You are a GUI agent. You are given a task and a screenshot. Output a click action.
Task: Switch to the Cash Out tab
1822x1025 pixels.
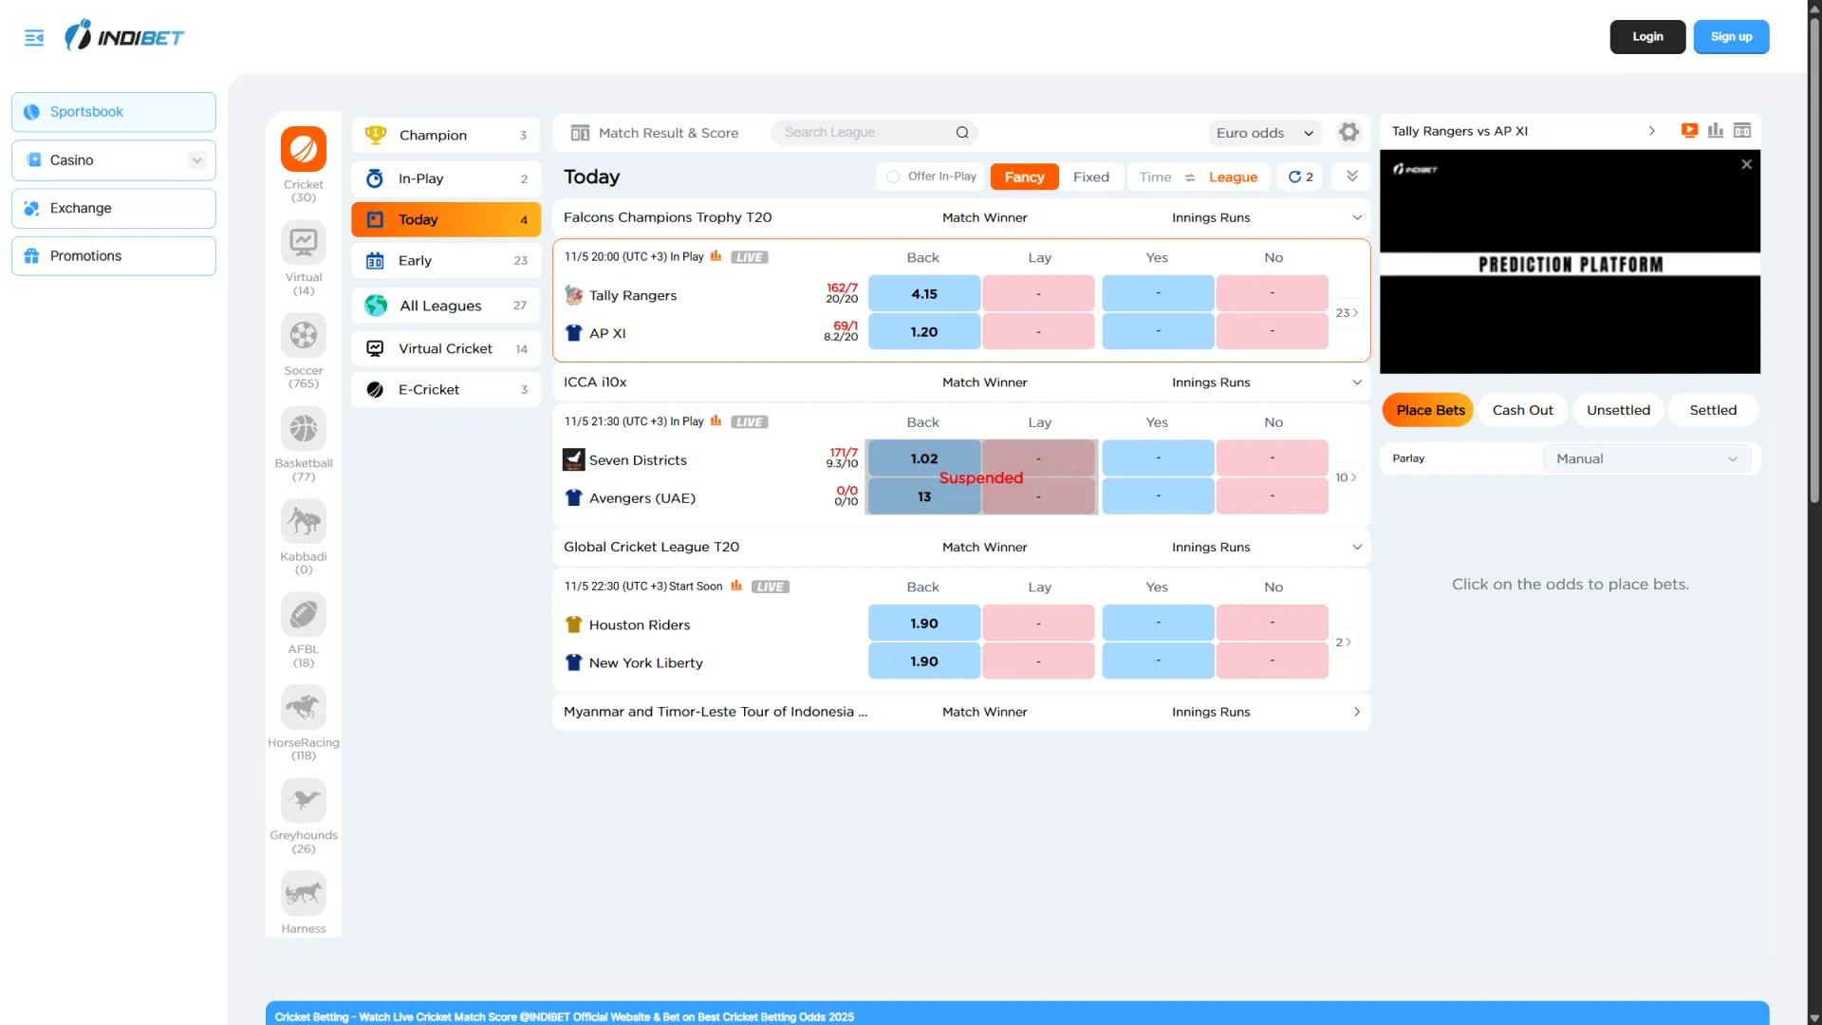click(1522, 411)
